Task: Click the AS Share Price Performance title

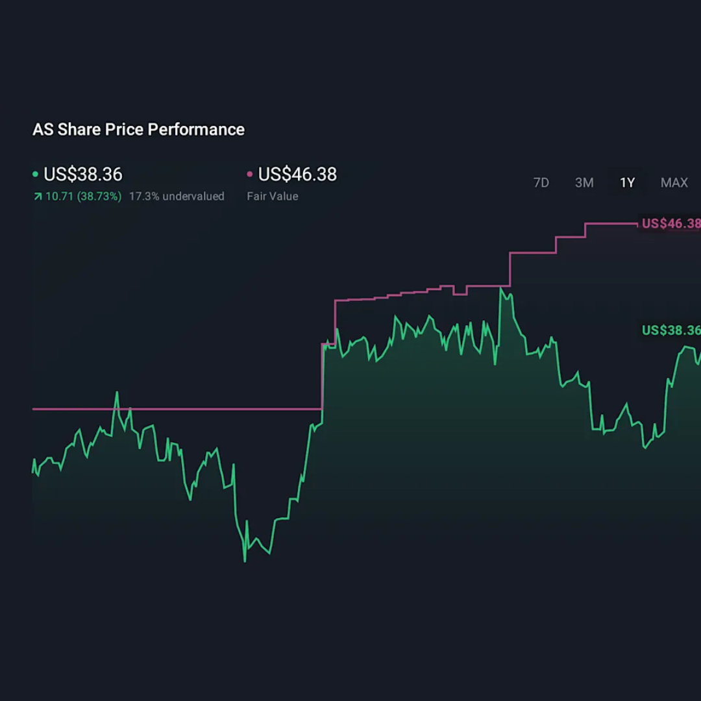Action: tap(138, 130)
